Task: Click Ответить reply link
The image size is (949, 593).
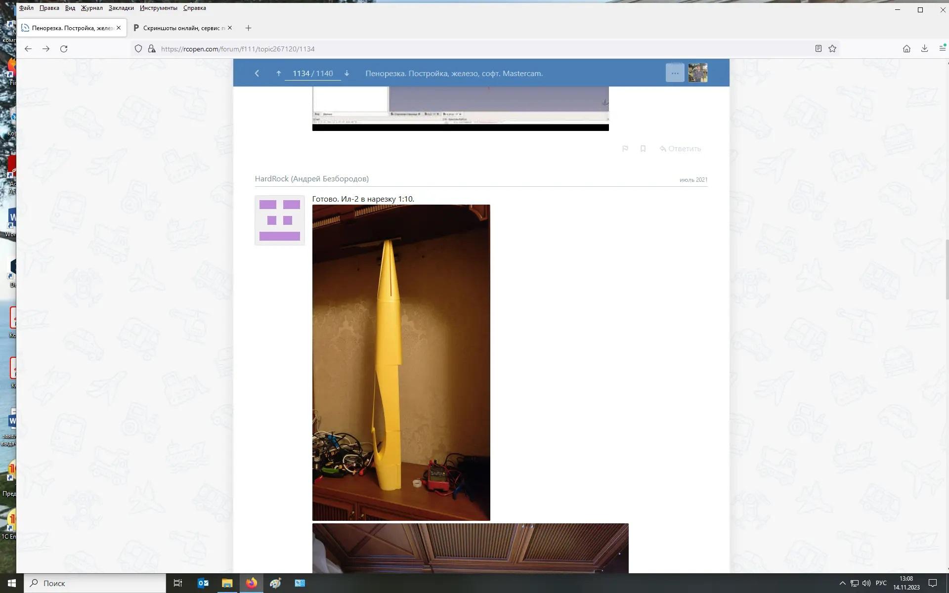Action: click(680, 149)
